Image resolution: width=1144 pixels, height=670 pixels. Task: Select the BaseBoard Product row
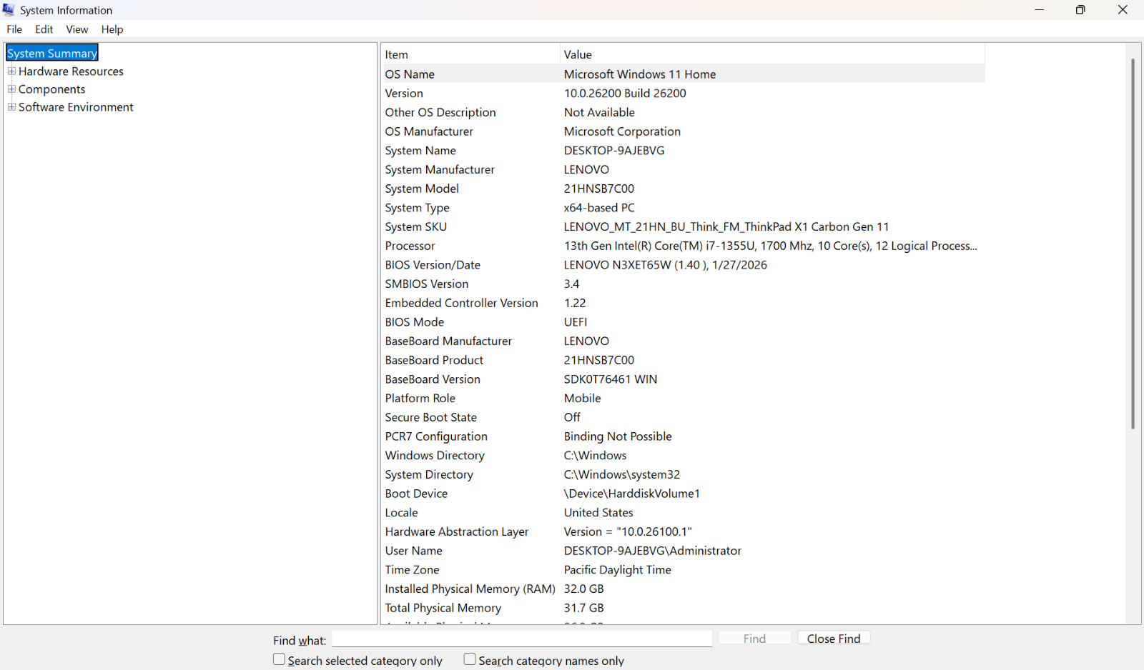coord(684,361)
